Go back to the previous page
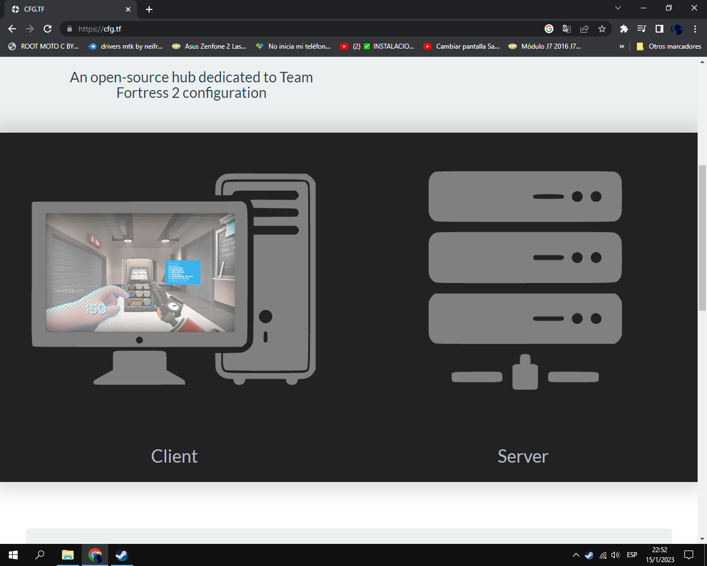Image resolution: width=707 pixels, height=566 pixels. 12,29
